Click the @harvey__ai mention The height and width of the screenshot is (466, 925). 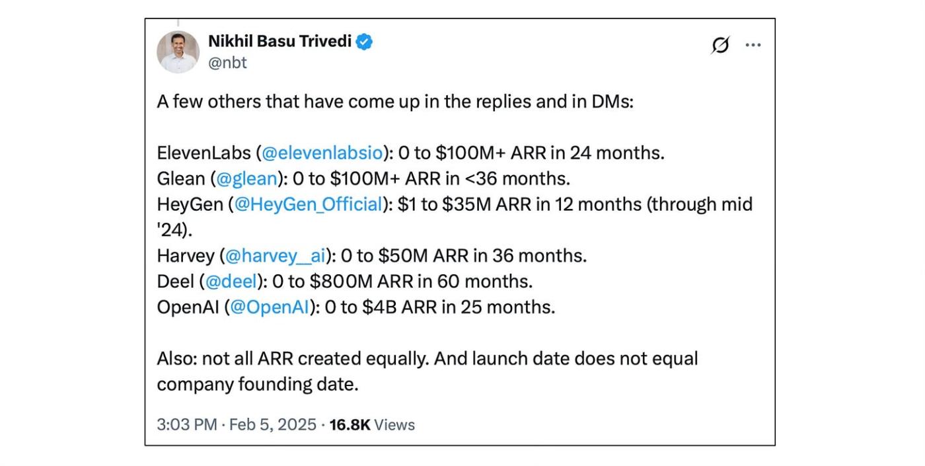pos(276,256)
